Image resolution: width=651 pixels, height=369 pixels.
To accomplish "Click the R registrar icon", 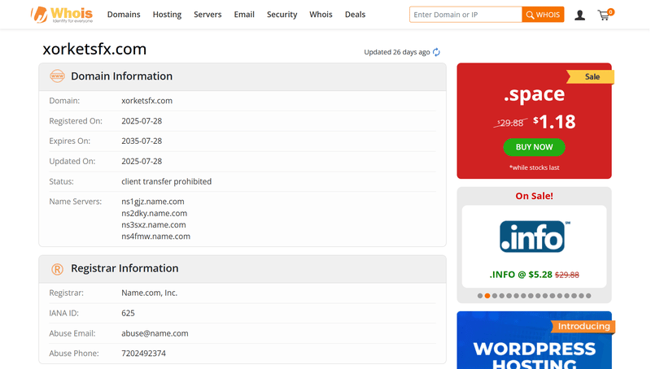I will point(57,269).
